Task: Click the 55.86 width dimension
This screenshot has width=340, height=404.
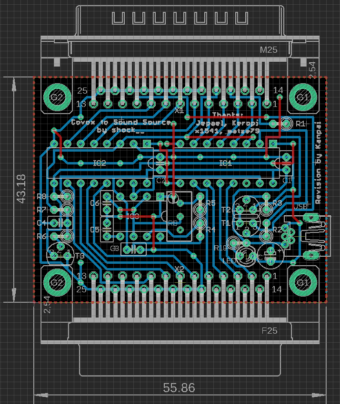Action: click(179, 388)
